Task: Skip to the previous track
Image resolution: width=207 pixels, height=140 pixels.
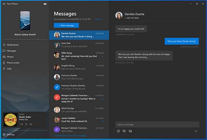Action: pyautogui.click(x=22, y=124)
